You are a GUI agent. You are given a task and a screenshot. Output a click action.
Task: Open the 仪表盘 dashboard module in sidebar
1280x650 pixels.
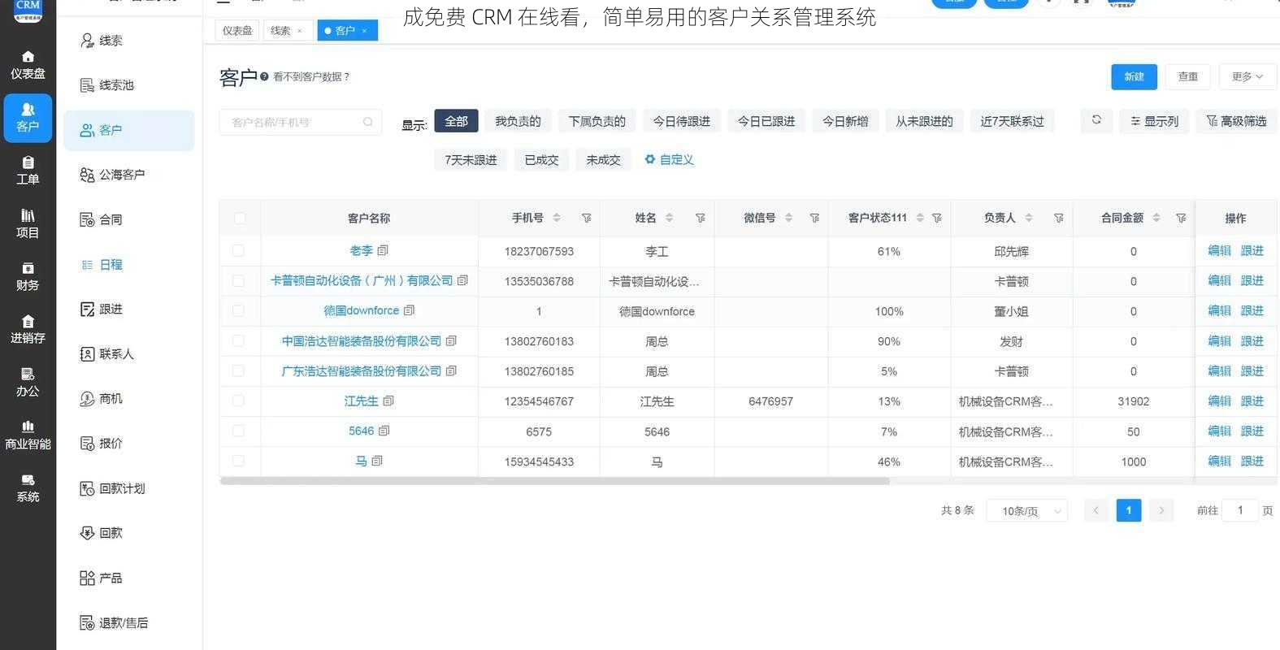28,65
